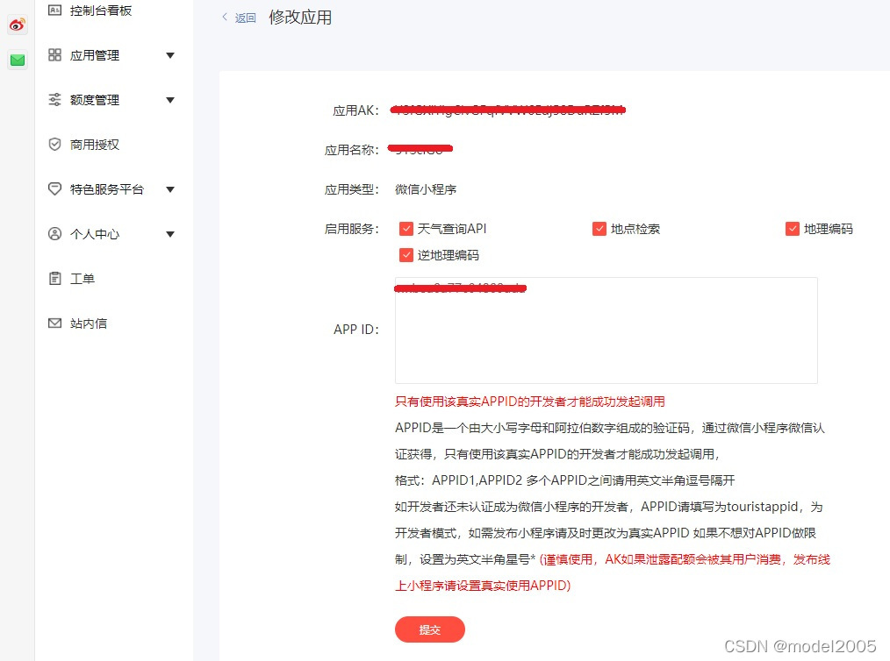Uncheck the 地点检索 service checkbox

point(599,229)
